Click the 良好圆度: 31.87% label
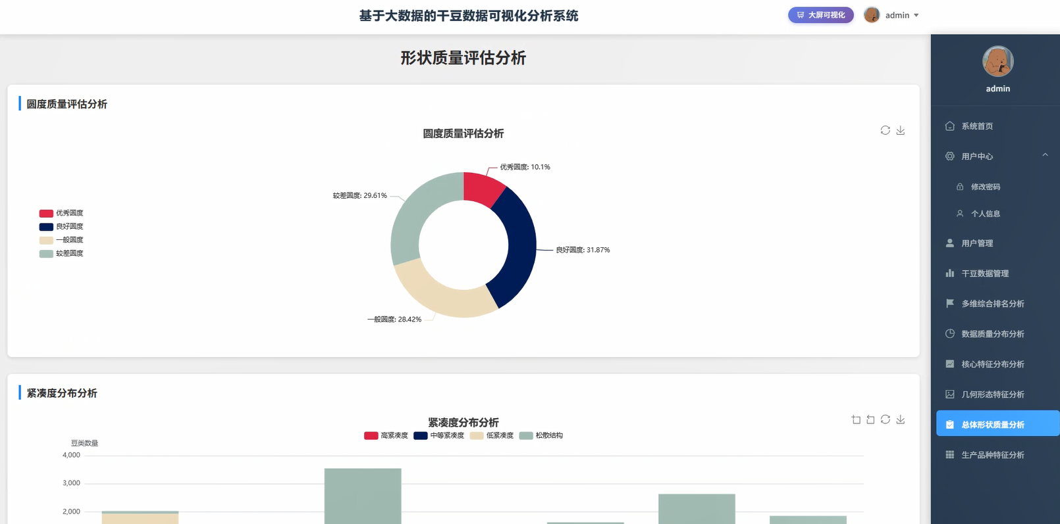Image resolution: width=1060 pixels, height=524 pixels. click(583, 250)
